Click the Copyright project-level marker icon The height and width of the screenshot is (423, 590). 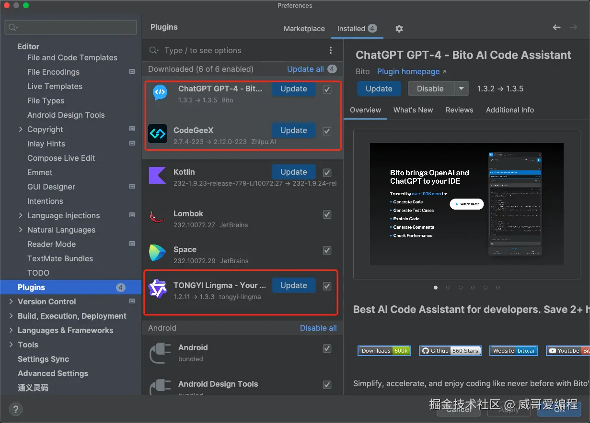[132, 129]
